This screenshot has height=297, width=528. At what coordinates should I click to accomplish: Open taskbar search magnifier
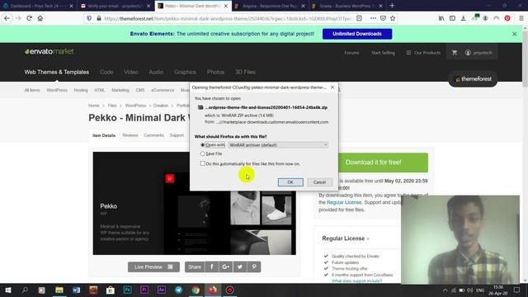coord(25,290)
